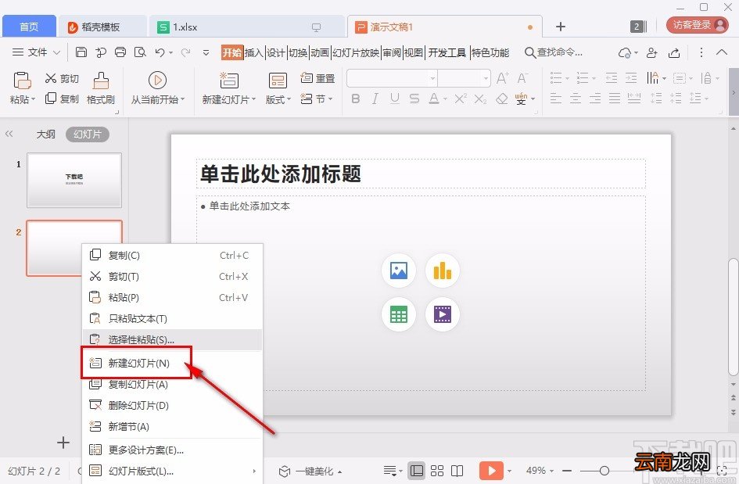Click the Print Preview icon
This screenshot has width=739, height=484.
pos(140,52)
